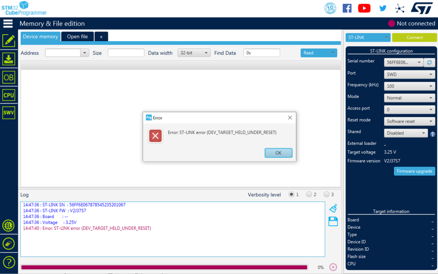Open the Shared Disabled dropdown
Image resolution: width=438 pixels, height=274 pixels.
click(406, 133)
